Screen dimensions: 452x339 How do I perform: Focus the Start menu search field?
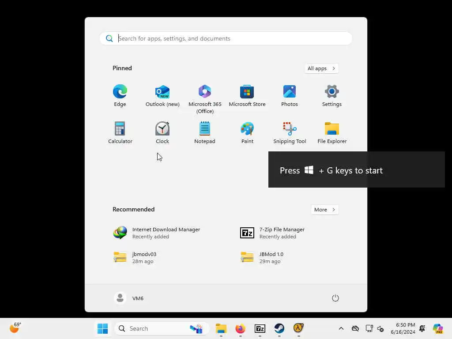[226, 38]
